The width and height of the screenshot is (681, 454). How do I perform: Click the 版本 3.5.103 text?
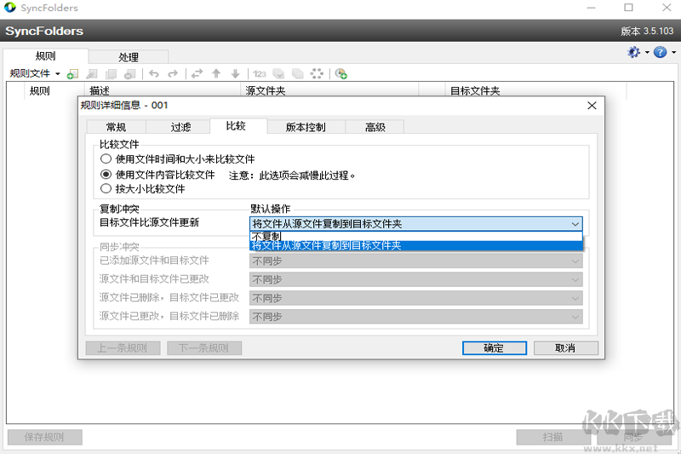647,32
